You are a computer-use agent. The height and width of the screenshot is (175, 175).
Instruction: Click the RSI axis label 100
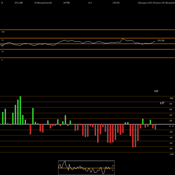3,32
